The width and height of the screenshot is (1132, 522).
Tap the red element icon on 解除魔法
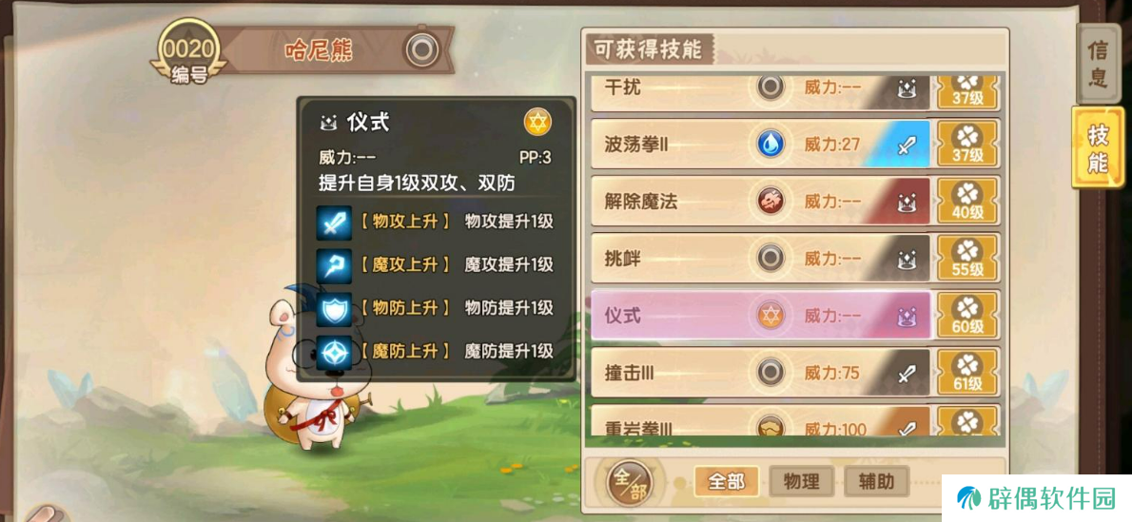pyautogui.click(x=771, y=202)
